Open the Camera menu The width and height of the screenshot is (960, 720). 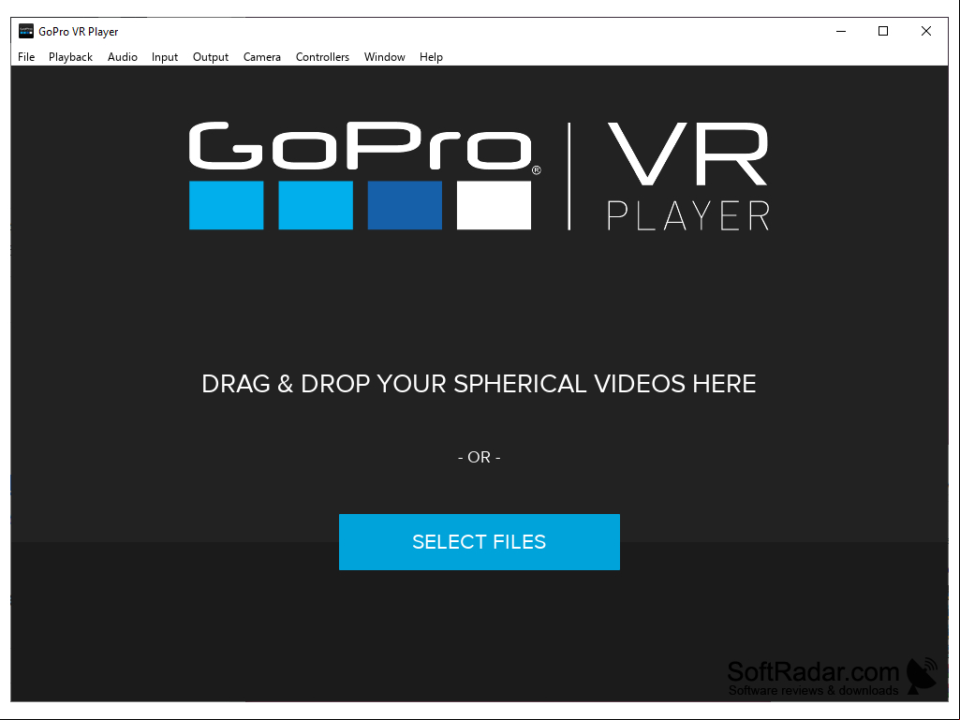coord(262,57)
